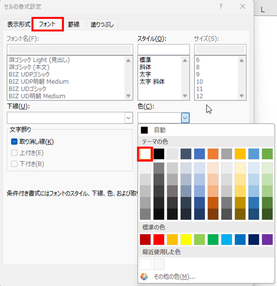The width and height of the screenshot is (277, 286).
Task: Toggle the 取り消し線 checkbox
Action: (14, 142)
